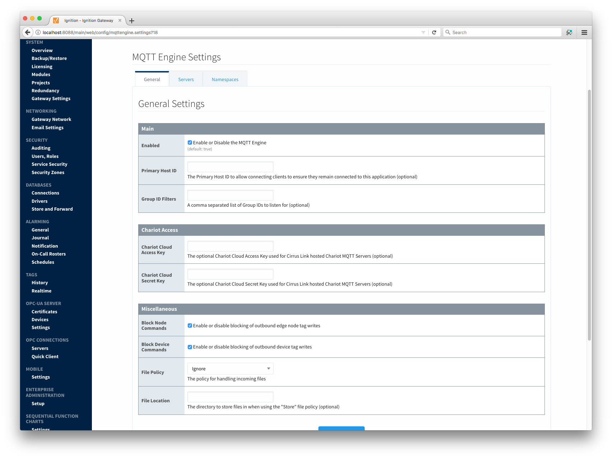The image size is (612, 459).
Task: Click the search magnifier icon
Action: coord(448,32)
